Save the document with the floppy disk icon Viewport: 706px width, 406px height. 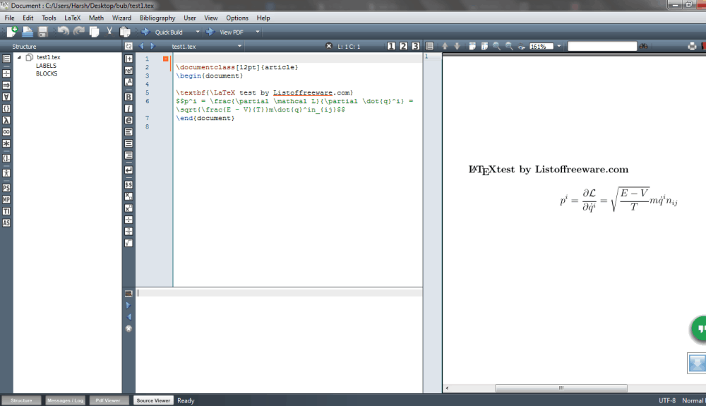43,32
